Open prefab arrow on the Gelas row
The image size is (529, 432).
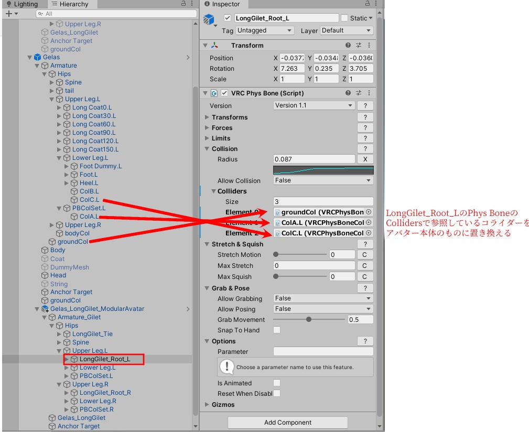tap(188, 57)
